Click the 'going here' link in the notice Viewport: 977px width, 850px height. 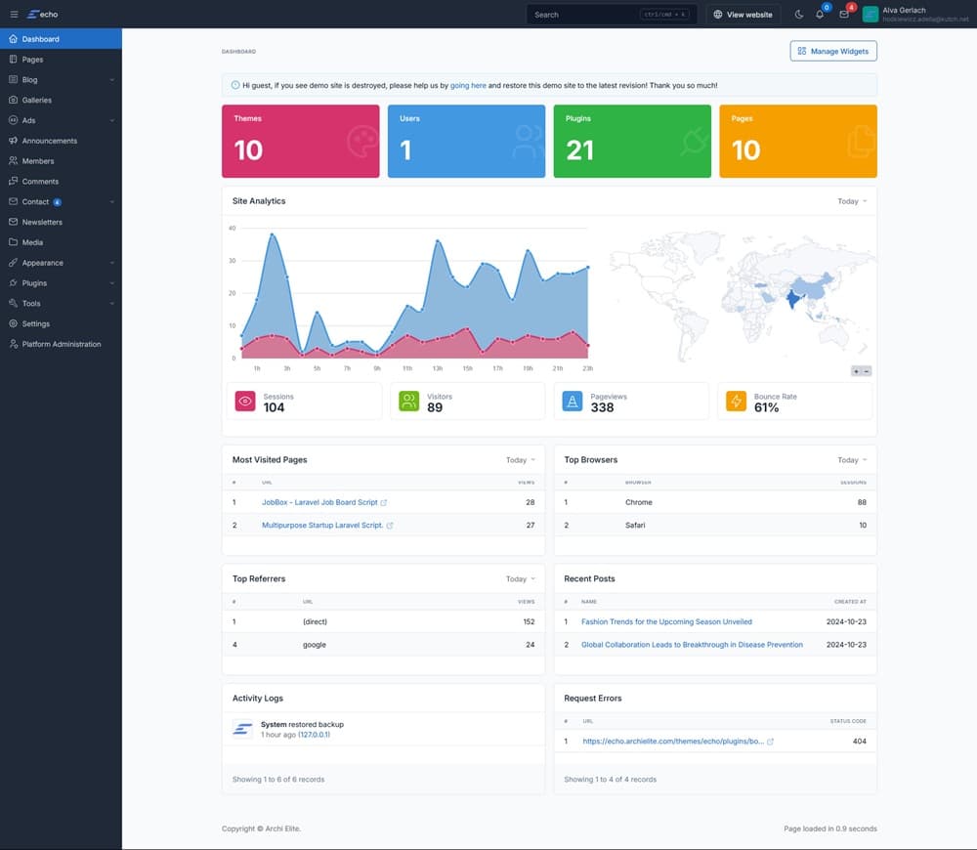click(x=468, y=86)
